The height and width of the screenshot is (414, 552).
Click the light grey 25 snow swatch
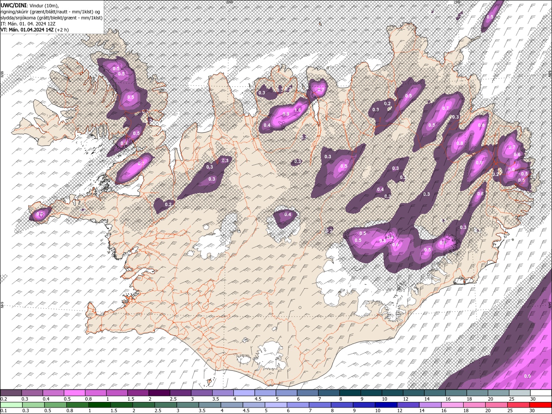[x=520, y=393]
